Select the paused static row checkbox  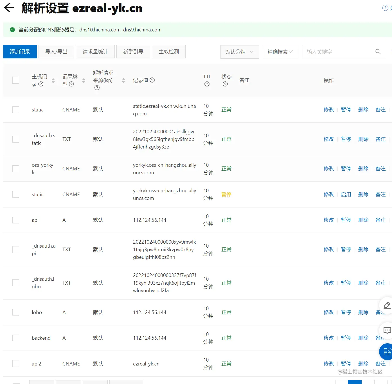[16, 194]
